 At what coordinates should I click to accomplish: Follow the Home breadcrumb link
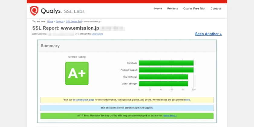tap(50, 21)
